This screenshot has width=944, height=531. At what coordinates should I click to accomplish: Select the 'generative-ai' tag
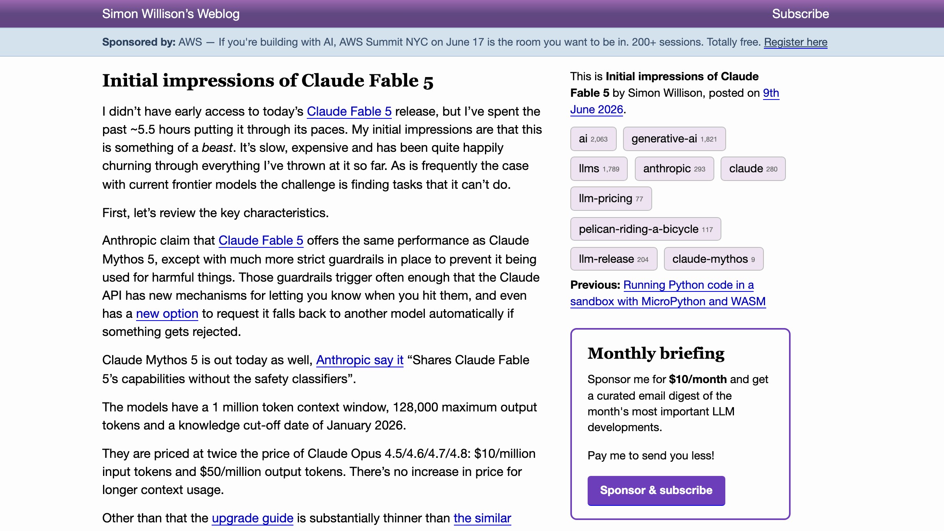click(674, 139)
